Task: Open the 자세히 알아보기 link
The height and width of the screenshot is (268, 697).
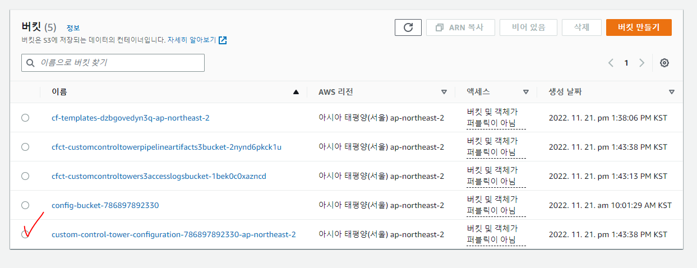Action: point(191,40)
